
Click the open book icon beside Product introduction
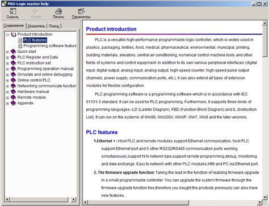pos(14,35)
